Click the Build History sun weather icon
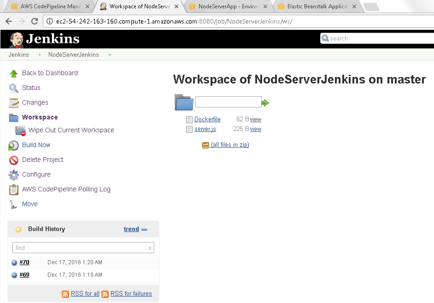 18,229
